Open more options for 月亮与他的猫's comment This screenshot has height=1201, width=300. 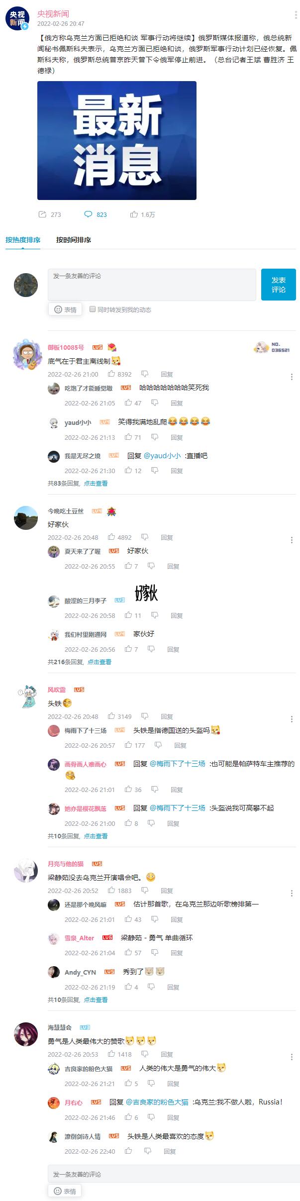292,893
